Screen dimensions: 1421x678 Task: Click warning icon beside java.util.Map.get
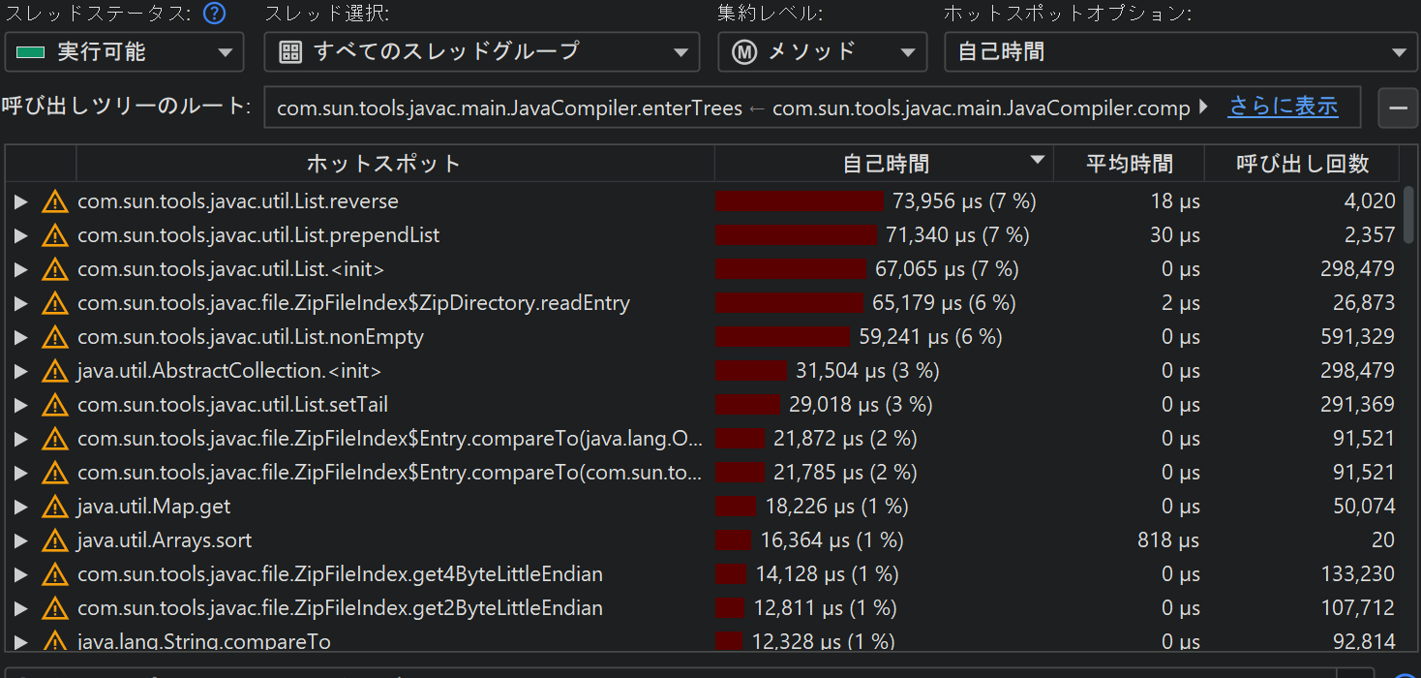54,507
